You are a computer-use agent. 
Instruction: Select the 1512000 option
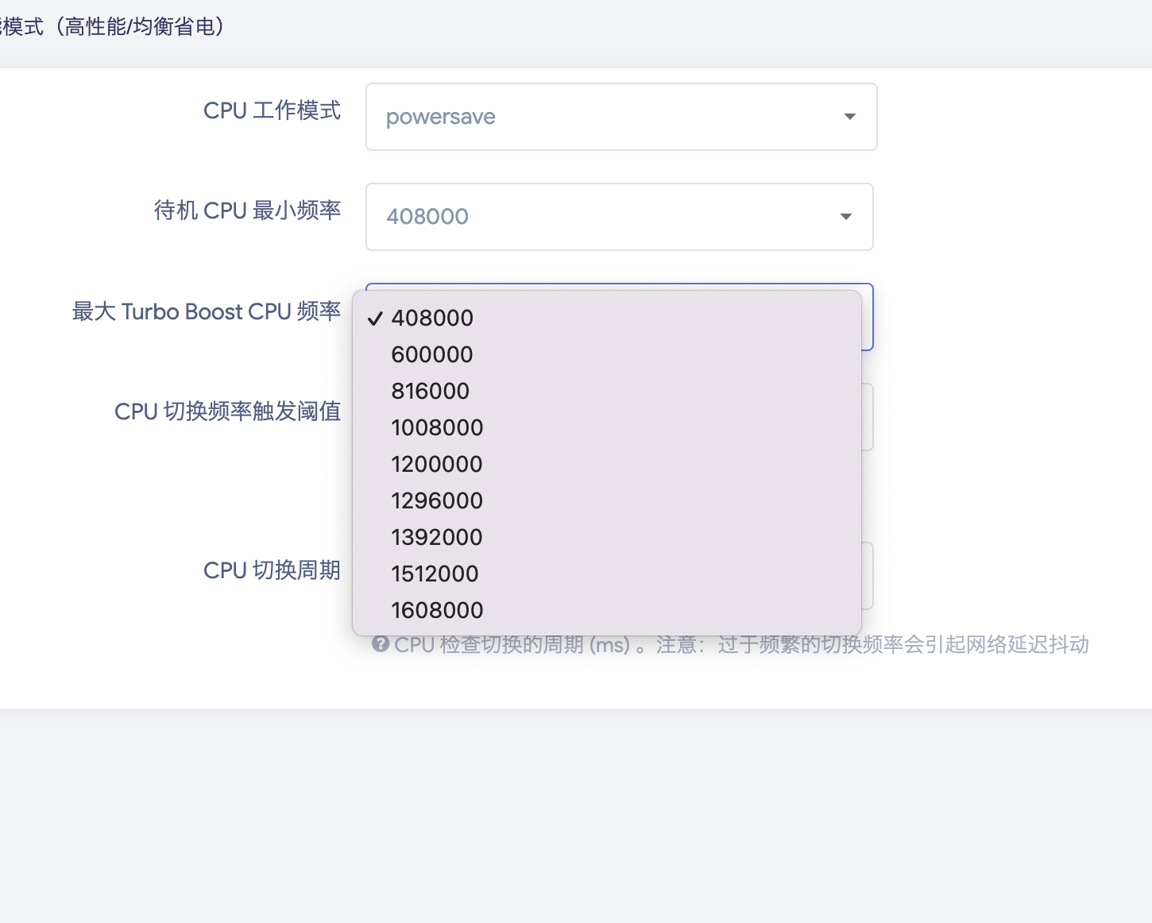607,573
